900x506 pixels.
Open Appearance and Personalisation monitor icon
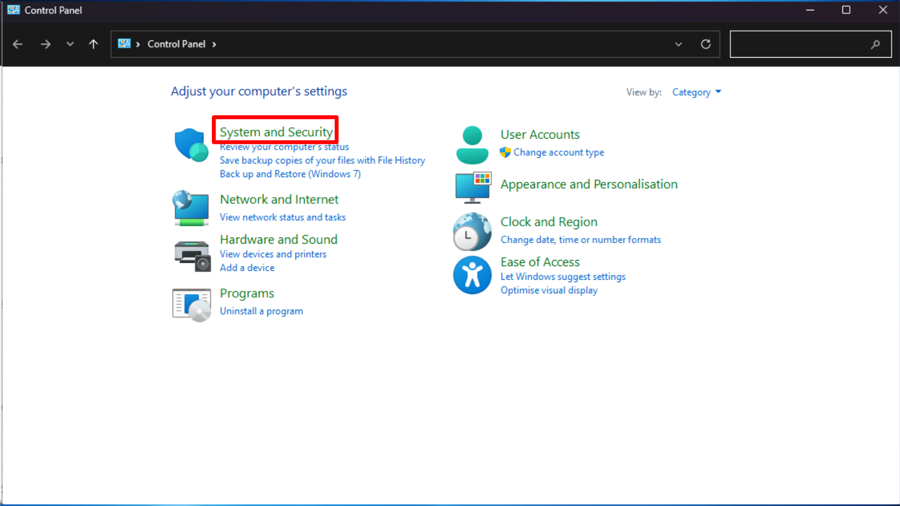[473, 187]
